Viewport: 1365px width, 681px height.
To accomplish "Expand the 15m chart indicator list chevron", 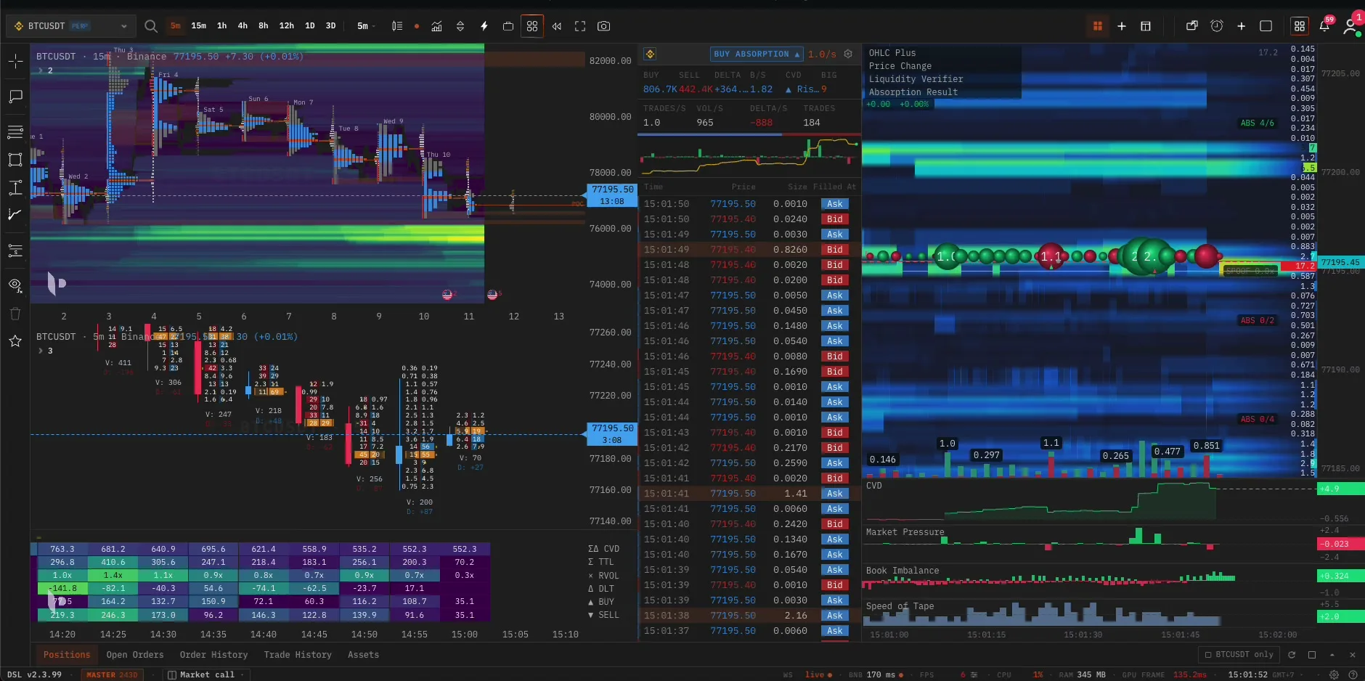I will click(x=41, y=70).
